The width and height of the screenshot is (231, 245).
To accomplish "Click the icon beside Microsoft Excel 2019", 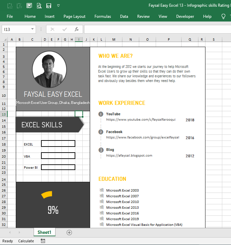I will pyautogui.click(x=102, y=218).
